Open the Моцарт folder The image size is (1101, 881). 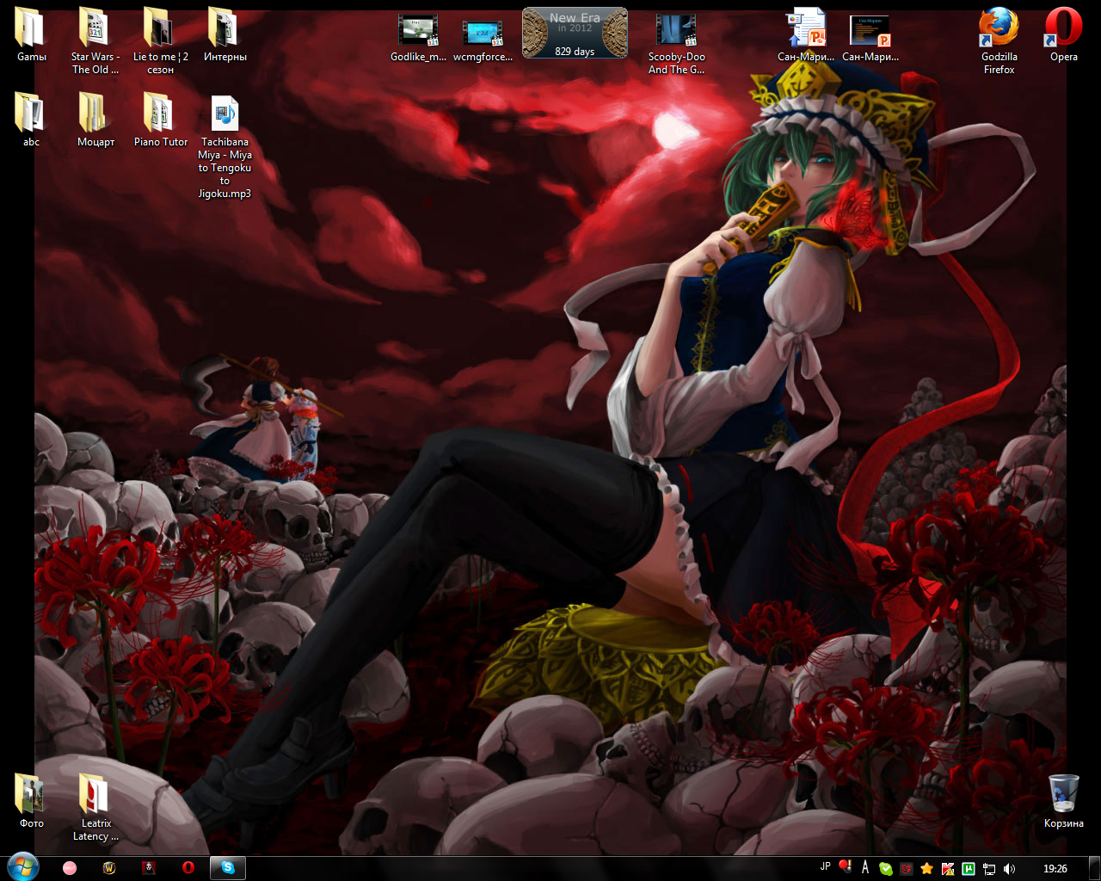(95, 114)
